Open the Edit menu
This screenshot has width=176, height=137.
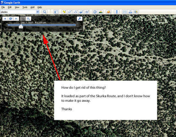tap(10, 7)
